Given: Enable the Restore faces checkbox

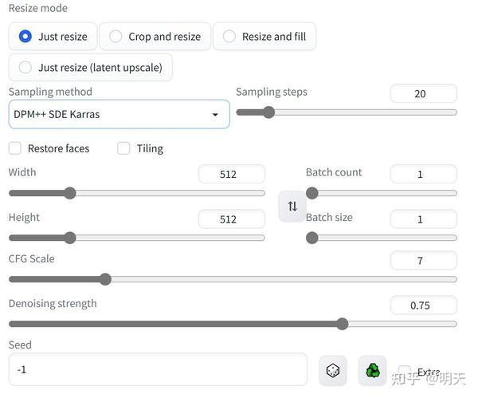Looking at the screenshot, I should 15,148.
